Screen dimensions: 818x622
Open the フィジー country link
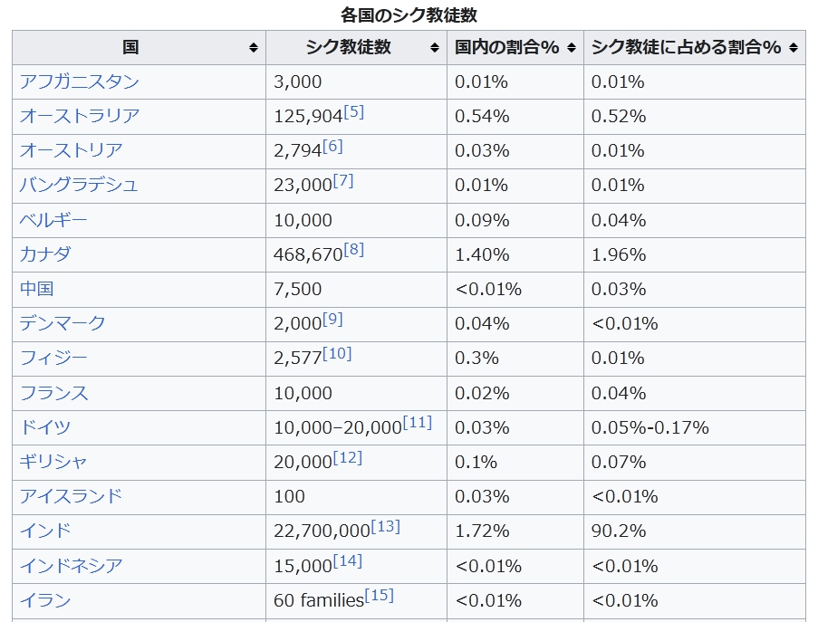54,359
